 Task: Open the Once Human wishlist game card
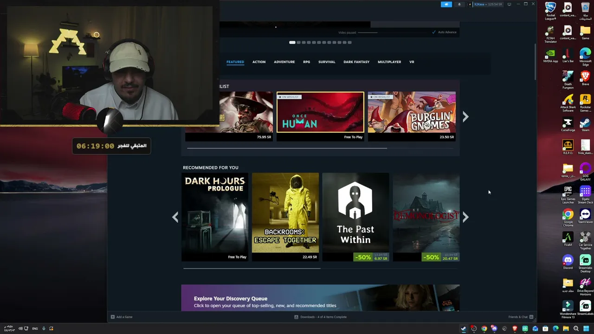click(320, 116)
